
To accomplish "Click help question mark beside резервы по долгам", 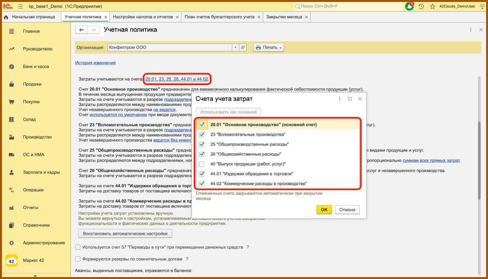I will 187,259.
